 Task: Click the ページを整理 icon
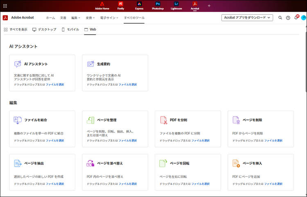coord(90,120)
